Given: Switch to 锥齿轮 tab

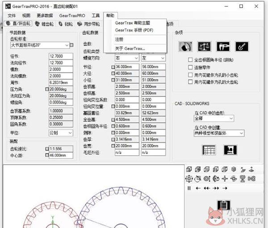Looking at the screenshot, I should (44, 24).
